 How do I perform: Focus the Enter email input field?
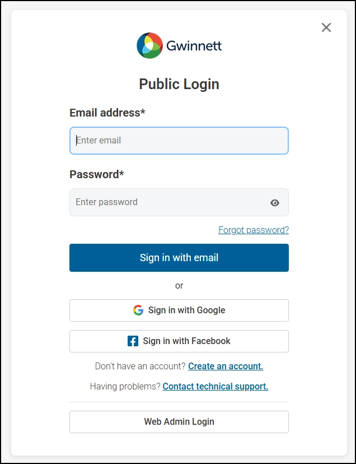pos(179,141)
